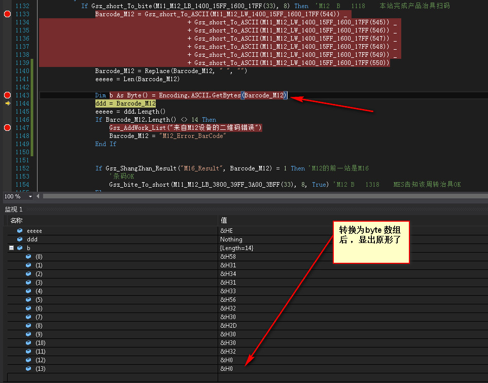Click the cube icon for element (11)
The image size is (488, 383).
tap(28, 351)
